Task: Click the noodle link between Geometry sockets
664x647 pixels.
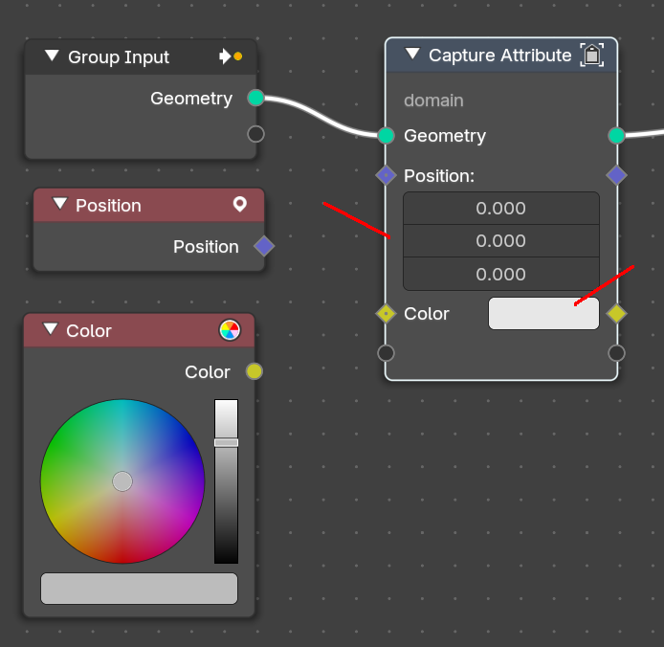Action: (321, 116)
